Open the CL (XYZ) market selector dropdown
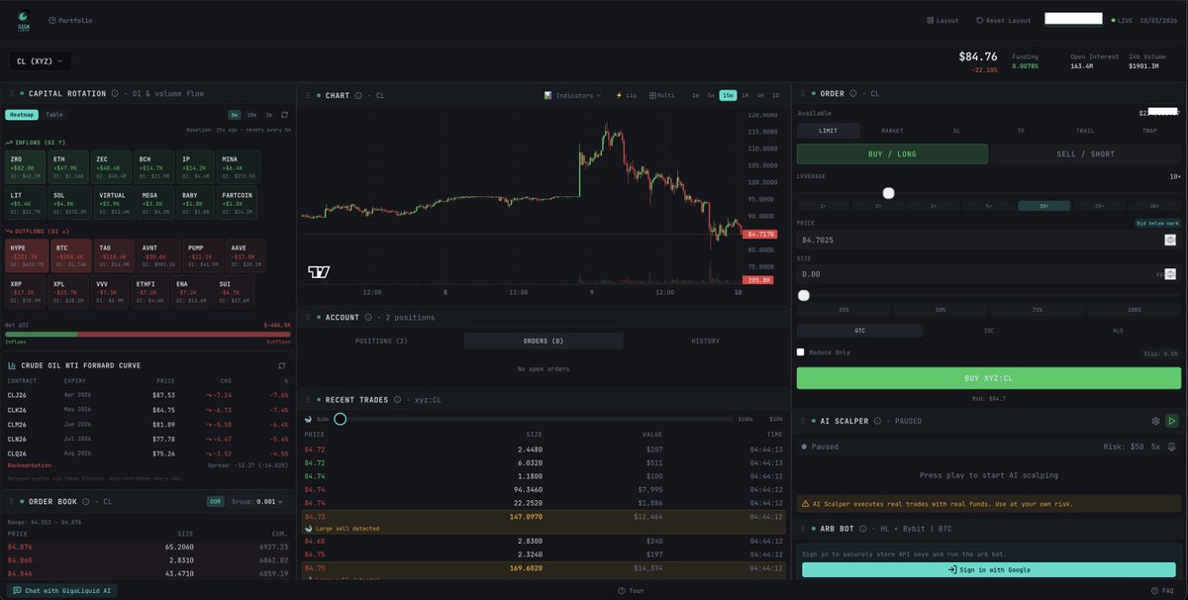This screenshot has height=600, width=1188. click(x=41, y=61)
